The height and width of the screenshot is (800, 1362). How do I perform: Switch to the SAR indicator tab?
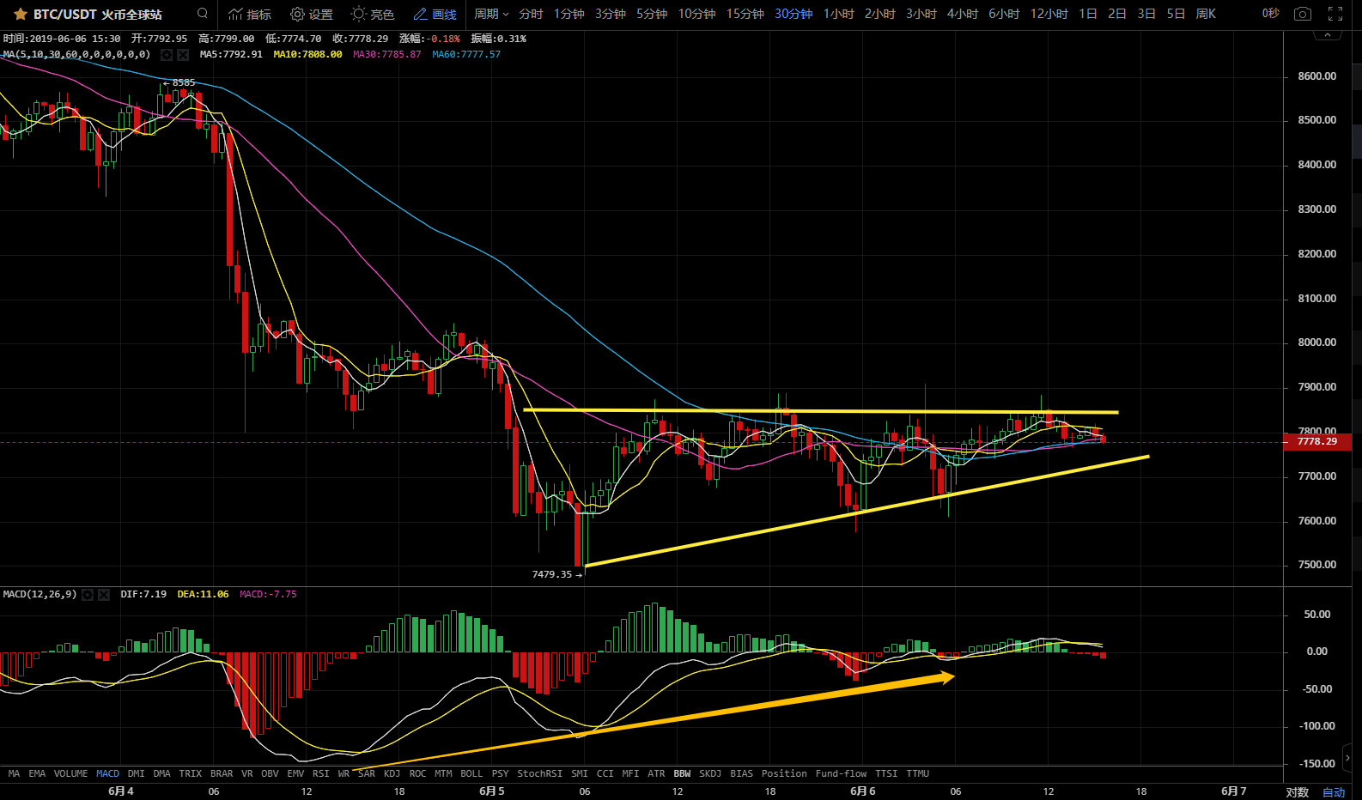(x=367, y=773)
